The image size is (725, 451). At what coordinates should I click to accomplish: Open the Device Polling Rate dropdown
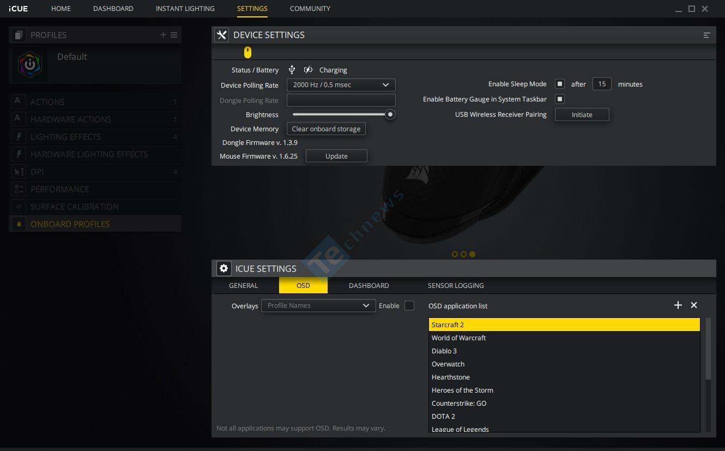(x=341, y=85)
